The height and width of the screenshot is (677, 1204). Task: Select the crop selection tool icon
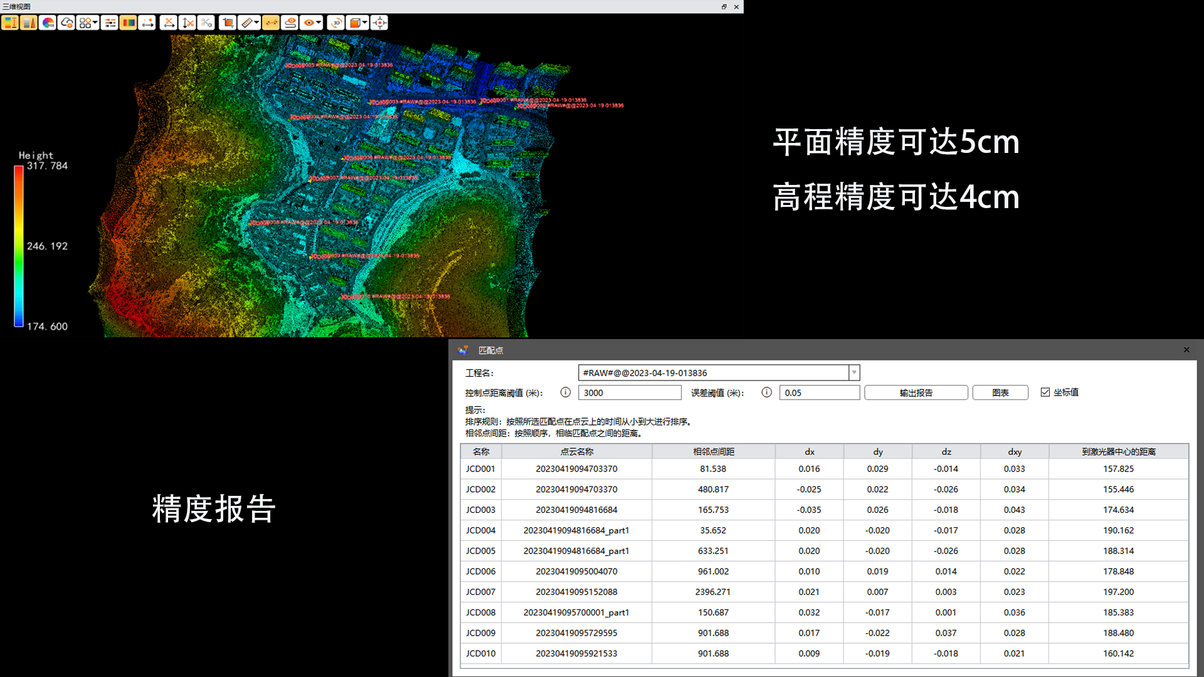coord(228,23)
